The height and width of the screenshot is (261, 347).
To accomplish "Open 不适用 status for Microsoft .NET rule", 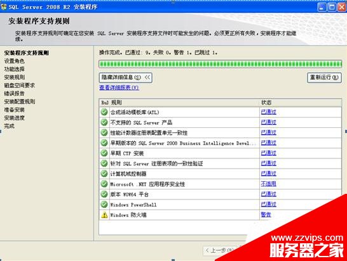I will (x=268, y=184).
